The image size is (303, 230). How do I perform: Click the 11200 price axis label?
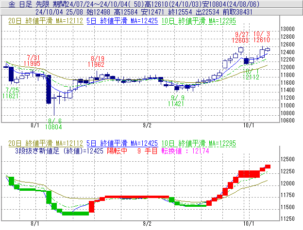287,98
